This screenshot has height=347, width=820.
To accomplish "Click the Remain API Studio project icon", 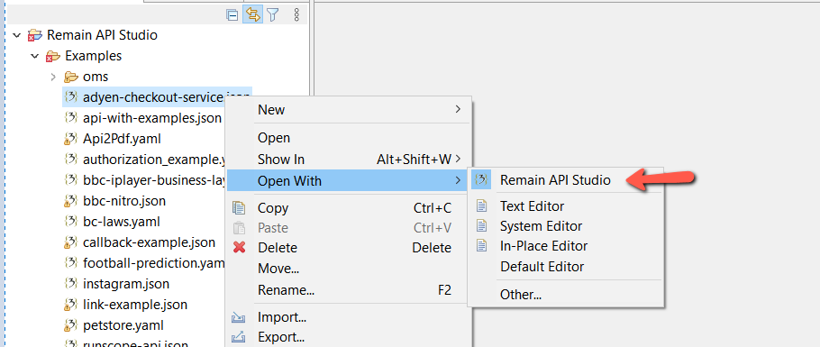I will tap(35, 35).
